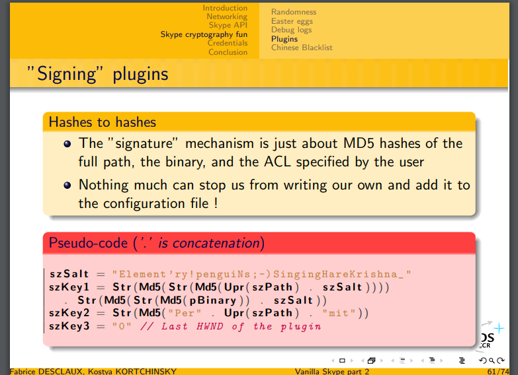Screen dimensions: 518x375
Task: Open the Skype API section link
Action: pos(228,25)
